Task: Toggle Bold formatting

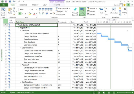Action: 20,13
